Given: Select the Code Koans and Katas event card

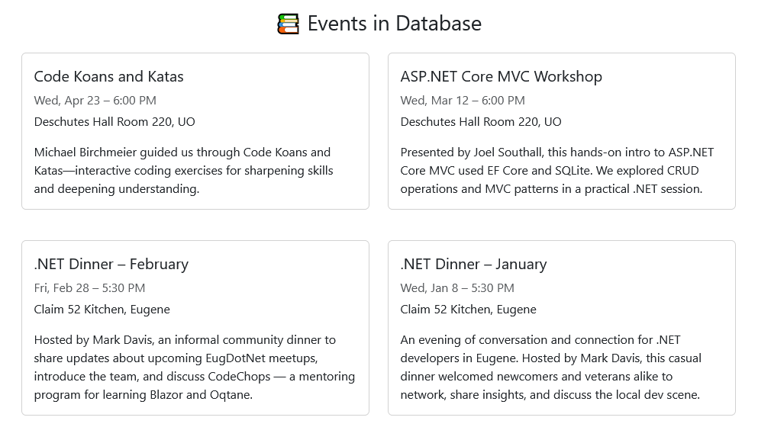Looking at the screenshot, I should pyautogui.click(x=195, y=131).
